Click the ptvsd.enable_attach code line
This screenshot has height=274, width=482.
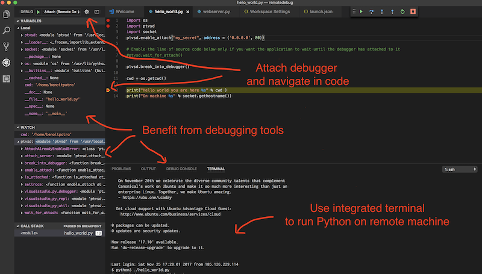coord(195,38)
